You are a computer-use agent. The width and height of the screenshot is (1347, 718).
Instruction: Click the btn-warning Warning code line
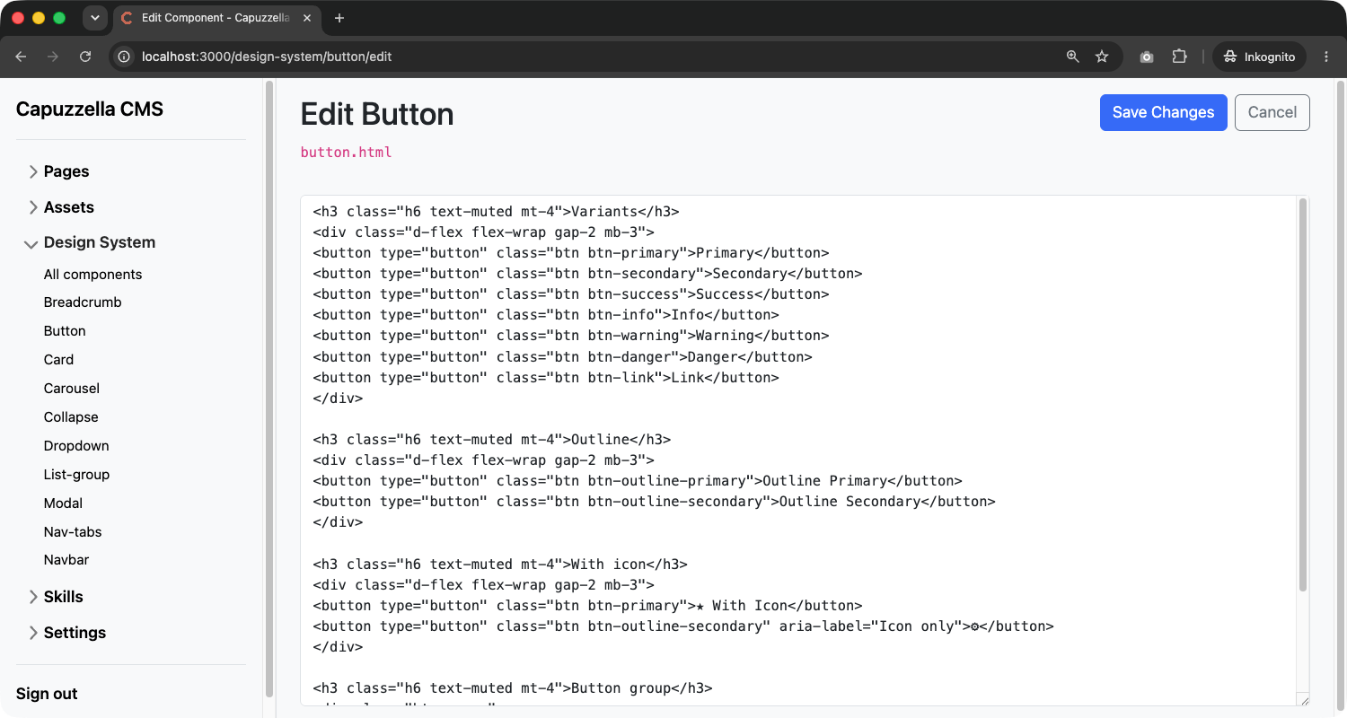click(571, 336)
